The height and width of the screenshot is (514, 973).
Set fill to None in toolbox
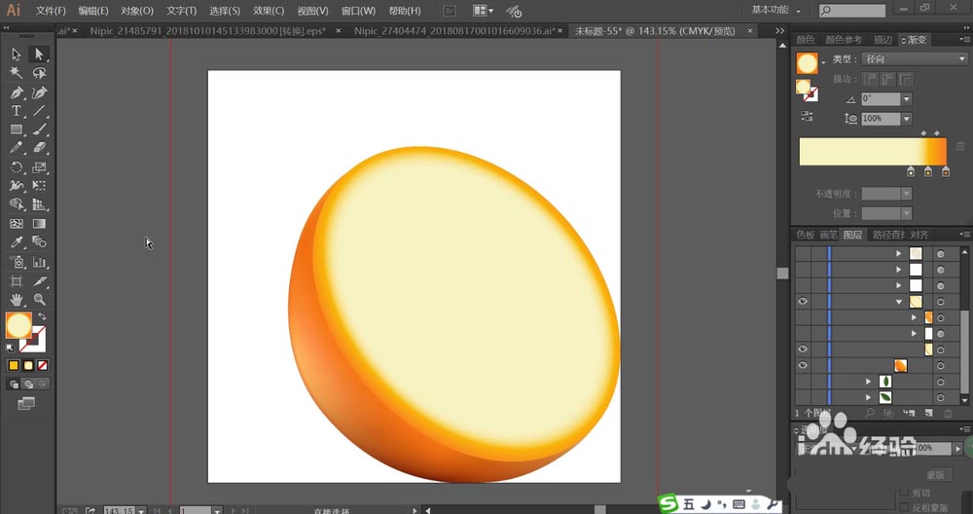pyautogui.click(x=42, y=366)
